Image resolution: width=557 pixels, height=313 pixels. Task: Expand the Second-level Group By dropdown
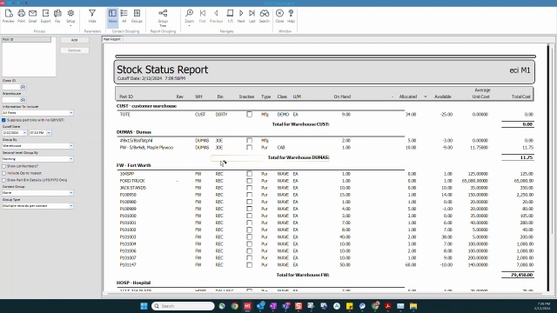pos(71,159)
